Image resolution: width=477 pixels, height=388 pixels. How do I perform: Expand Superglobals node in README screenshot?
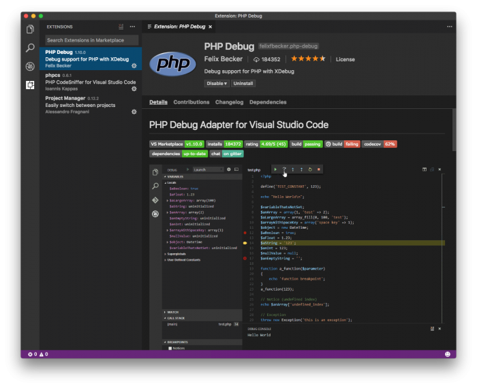(165, 254)
